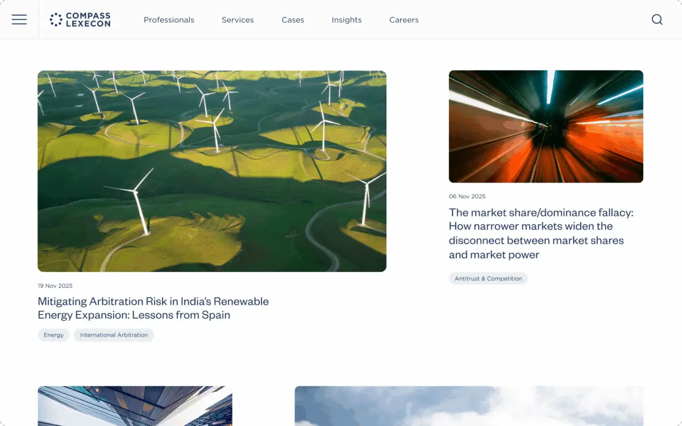This screenshot has height=426, width=682.
Task: Open the market share/dominance fallacy headline
Action: coord(540,233)
